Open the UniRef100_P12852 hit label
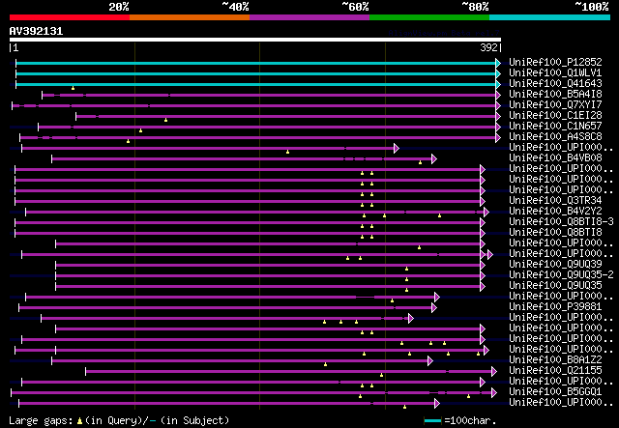 pyautogui.click(x=554, y=63)
